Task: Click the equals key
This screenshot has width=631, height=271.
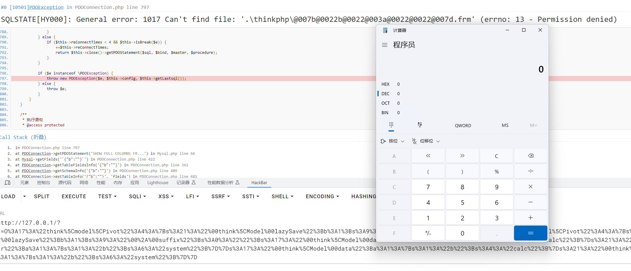Action: (x=530, y=233)
